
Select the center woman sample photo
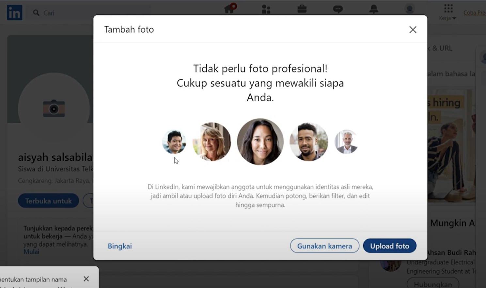coord(260,142)
